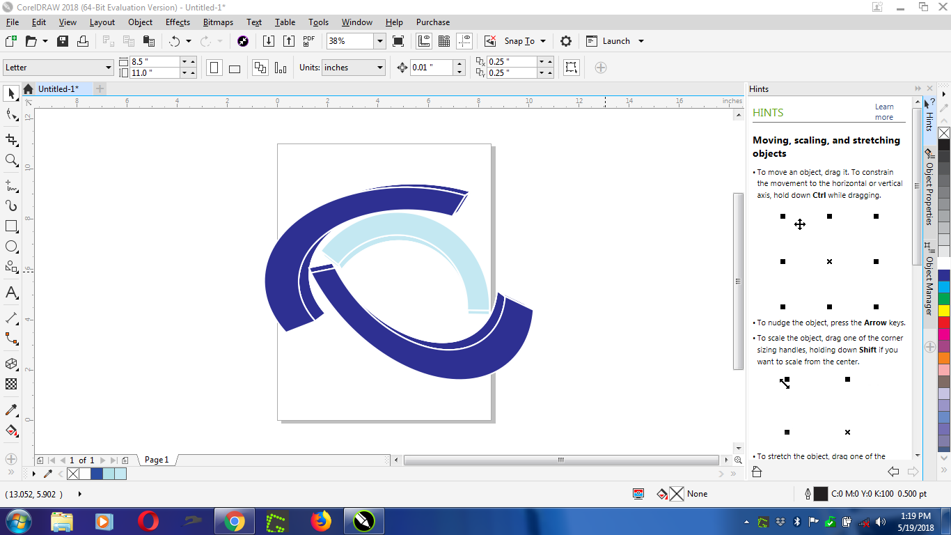Click the New document icon
The width and height of the screenshot is (951, 535).
coord(11,41)
